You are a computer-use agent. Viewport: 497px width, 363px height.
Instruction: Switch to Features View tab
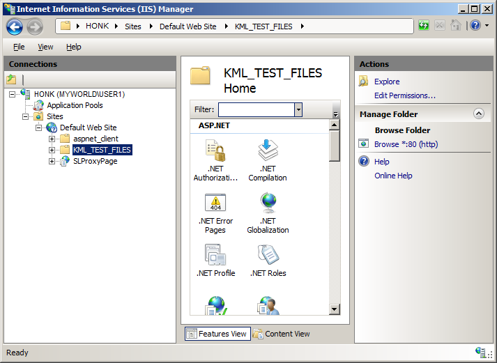[217, 334]
